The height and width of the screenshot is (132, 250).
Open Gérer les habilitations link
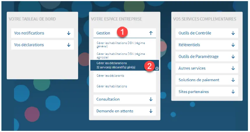pyautogui.click(x=112, y=86)
